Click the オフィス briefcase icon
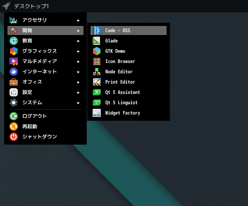The height and width of the screenshot is (206, 248). click(x=14, y=82)
